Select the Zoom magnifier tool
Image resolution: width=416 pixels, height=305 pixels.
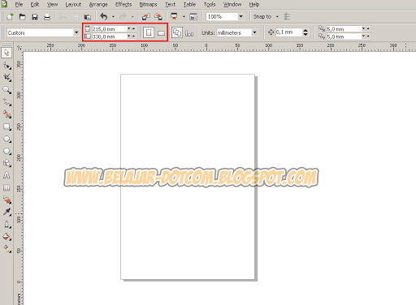click(x=6, y=90)
